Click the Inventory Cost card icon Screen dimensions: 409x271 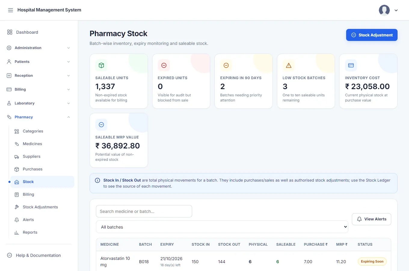(351, 65)
